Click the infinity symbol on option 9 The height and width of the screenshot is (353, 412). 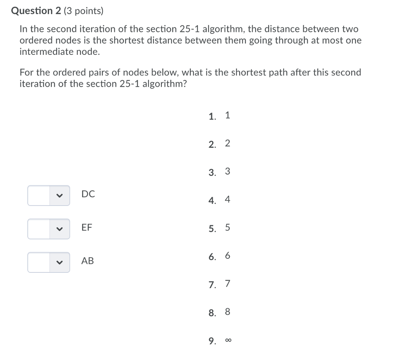click(228, 340)
